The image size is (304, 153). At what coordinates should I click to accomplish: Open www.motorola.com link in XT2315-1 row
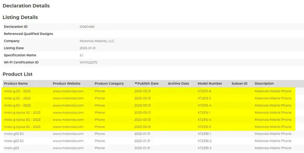[68, 113]
